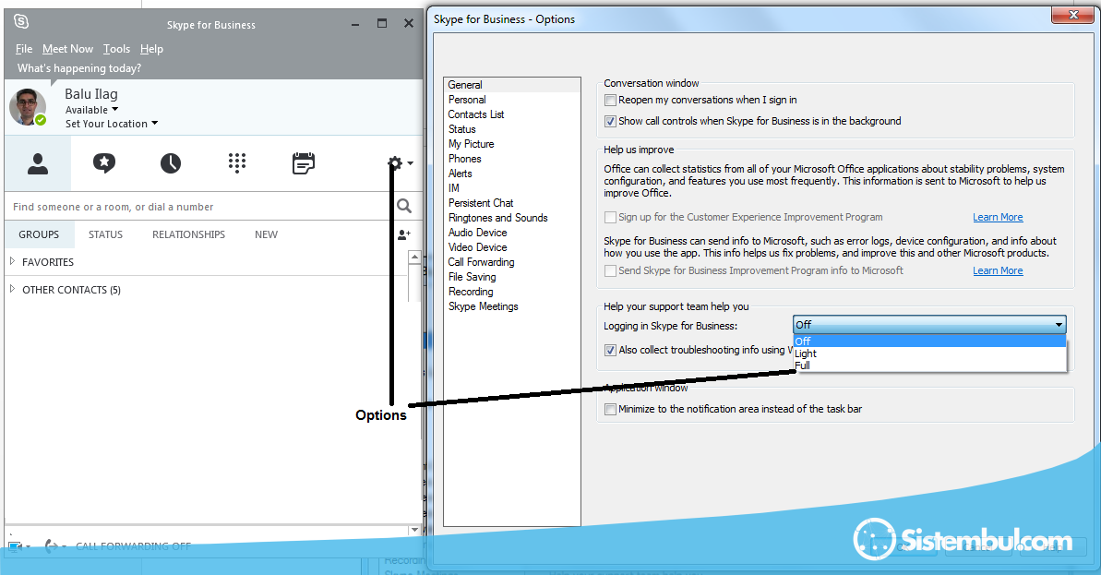The height and width of the screenshot is (575, 1101).
Task: Select Status in the options category list
Action: (512, 129)
